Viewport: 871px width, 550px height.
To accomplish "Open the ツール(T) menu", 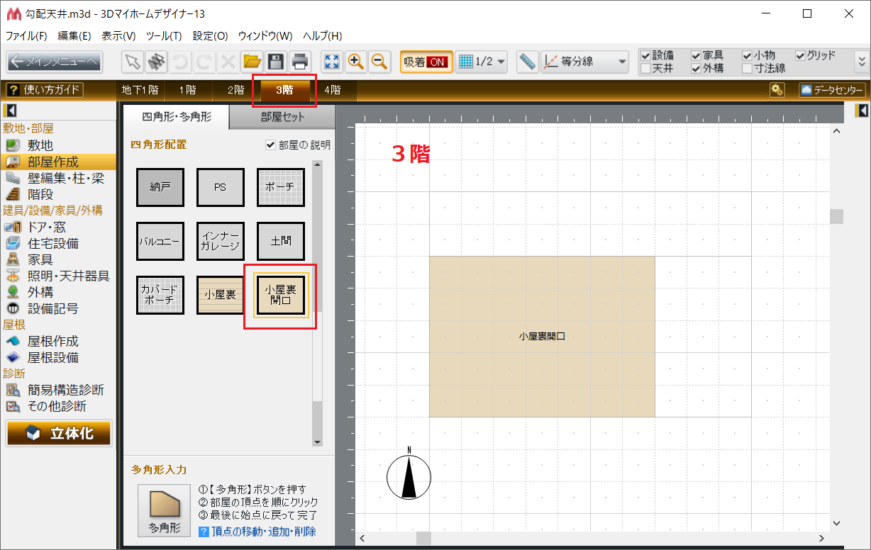I will [x=164, y=36].
